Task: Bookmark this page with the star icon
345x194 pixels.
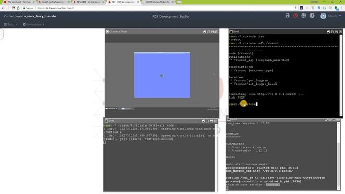Action: coord(295,8)
